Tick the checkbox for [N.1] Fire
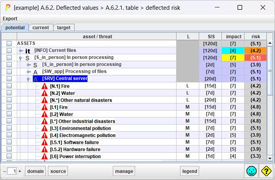Image resolution: width=275 pixels, height=180 pixels. pos(9,86)
